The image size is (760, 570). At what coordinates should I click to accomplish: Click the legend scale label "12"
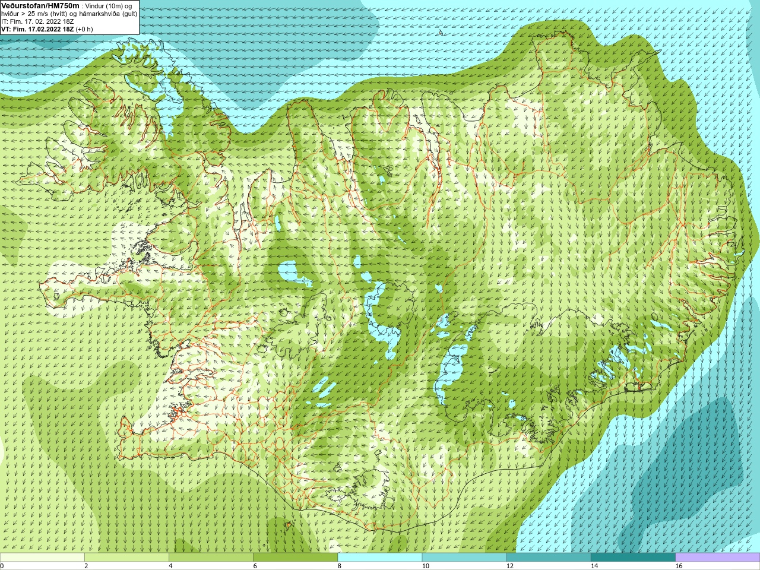pyautogui.click(x=510, y=566)
